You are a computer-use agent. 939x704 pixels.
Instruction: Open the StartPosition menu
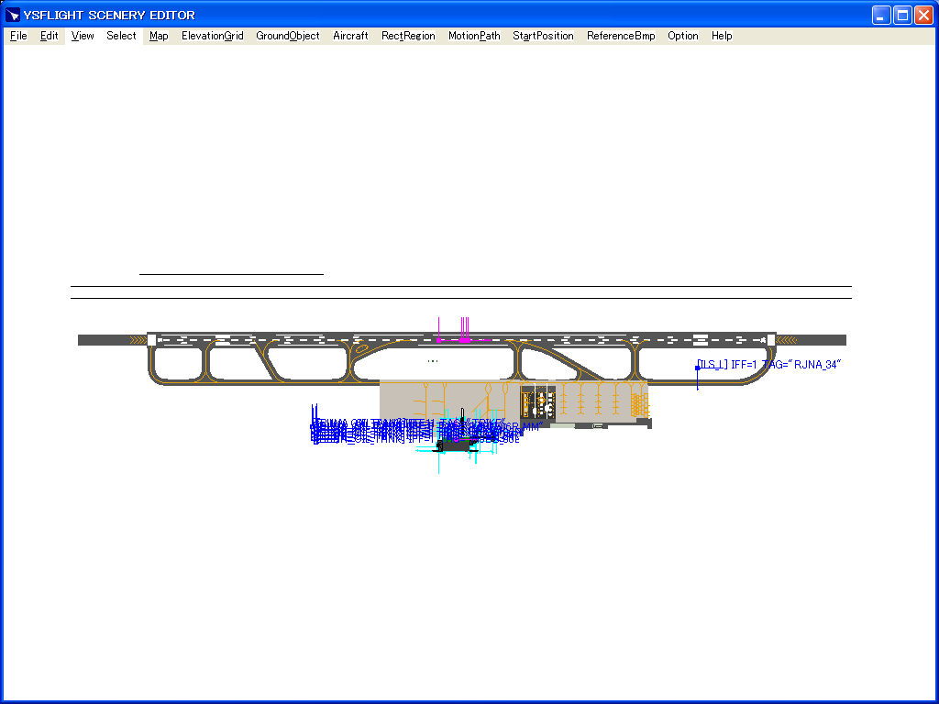pos(543,36)
